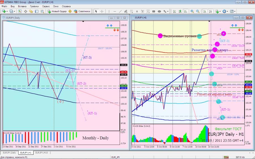Screen dimensions: 255x159
Task: Choose the Text Label tool
Action: click(x=143, y=11)
